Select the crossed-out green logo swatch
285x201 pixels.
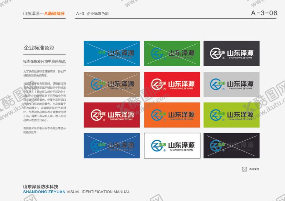tap(172, 53)
